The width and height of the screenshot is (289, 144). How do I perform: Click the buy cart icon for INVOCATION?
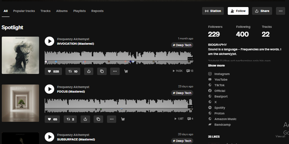[126, 71]
